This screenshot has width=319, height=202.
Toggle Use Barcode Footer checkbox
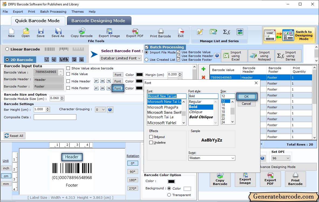click(x=178, y=60)
